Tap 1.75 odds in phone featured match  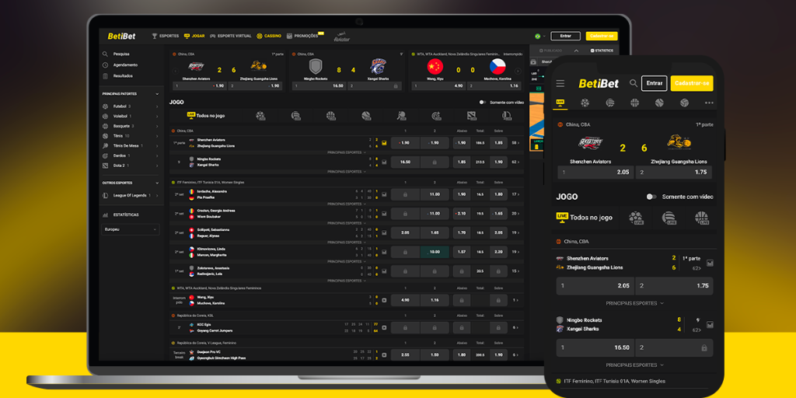(674, 172)
